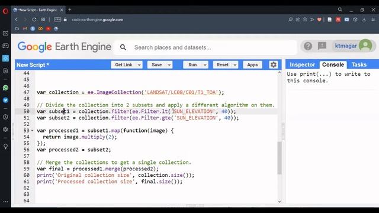This screenshot has width=379, height=213.
Task: Open the tab search magnifier icon
Action: tap(340, 9)
